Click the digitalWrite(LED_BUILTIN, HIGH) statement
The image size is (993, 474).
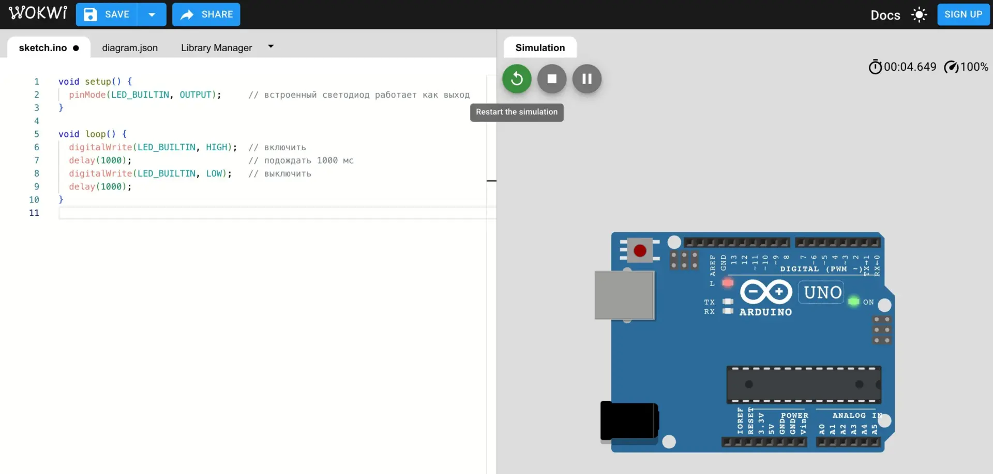point(153,148)
